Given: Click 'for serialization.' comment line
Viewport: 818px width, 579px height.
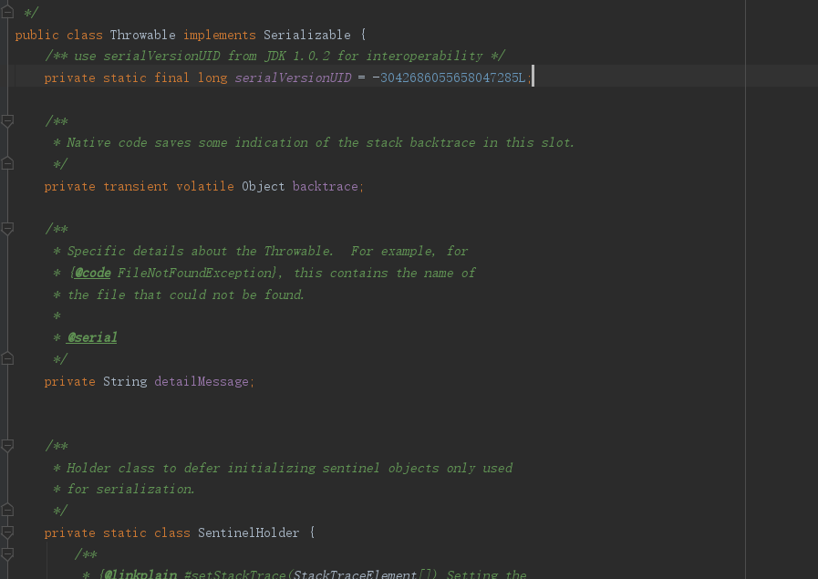Looking at the screenshot, I should 131,489.
